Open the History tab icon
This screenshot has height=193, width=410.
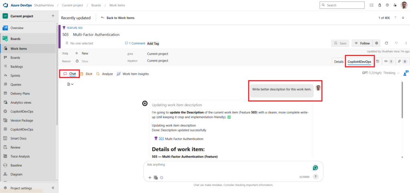pyautogui.click(x=378, y=62)
